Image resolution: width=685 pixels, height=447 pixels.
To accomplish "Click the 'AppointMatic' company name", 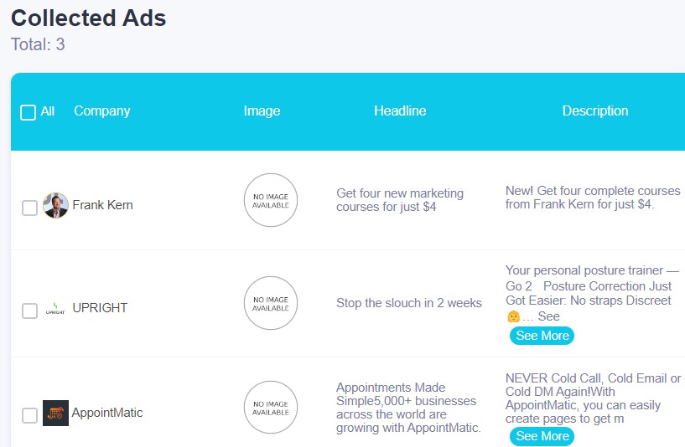I will [x=107, y=413].
